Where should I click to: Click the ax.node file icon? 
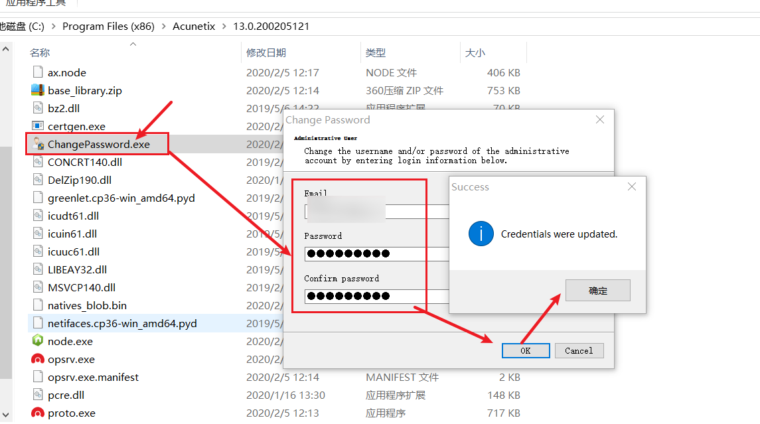[38, 72]
